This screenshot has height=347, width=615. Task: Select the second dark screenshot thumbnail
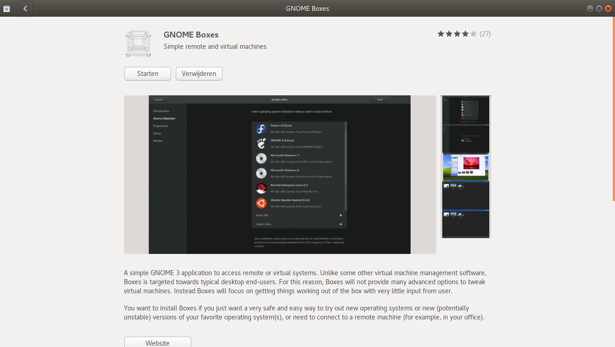point(466,139)
